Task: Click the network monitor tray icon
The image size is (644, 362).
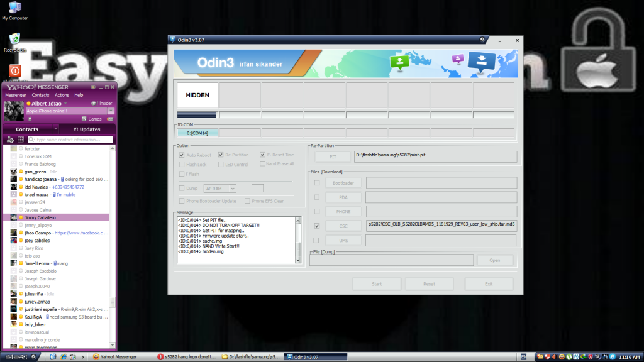Action: click(x=605, y=357)
